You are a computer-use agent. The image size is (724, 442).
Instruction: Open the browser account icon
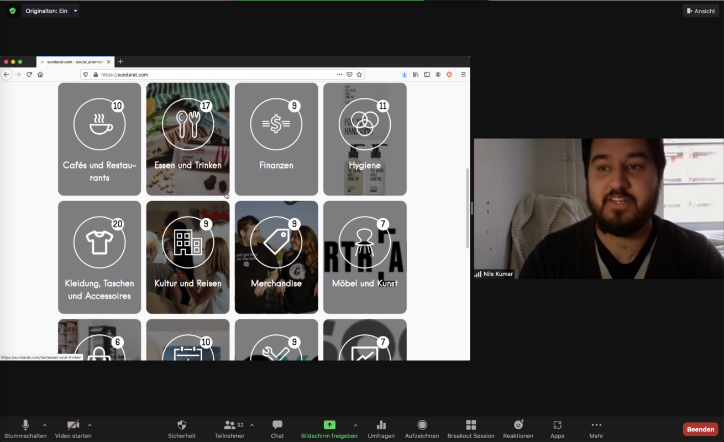tap(438, 75)
